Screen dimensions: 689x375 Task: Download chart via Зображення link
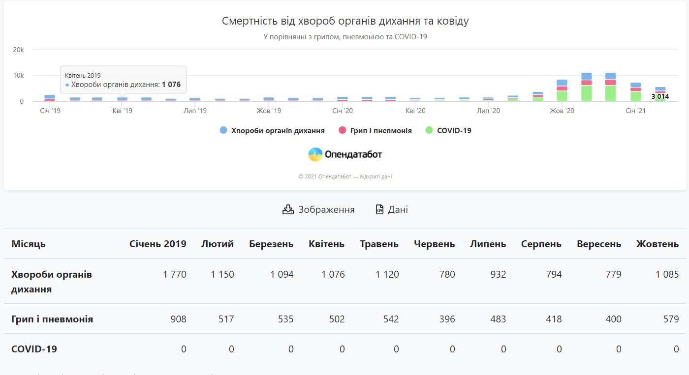coord(326,209)
